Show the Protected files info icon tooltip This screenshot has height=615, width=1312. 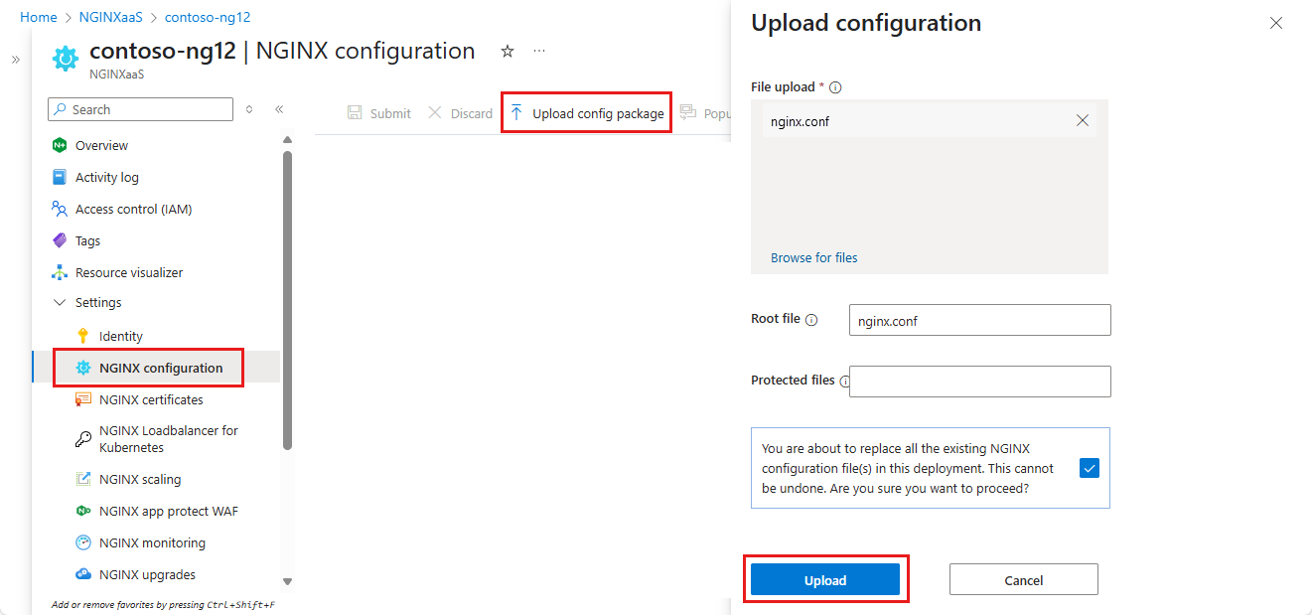[x=844, y=381]
